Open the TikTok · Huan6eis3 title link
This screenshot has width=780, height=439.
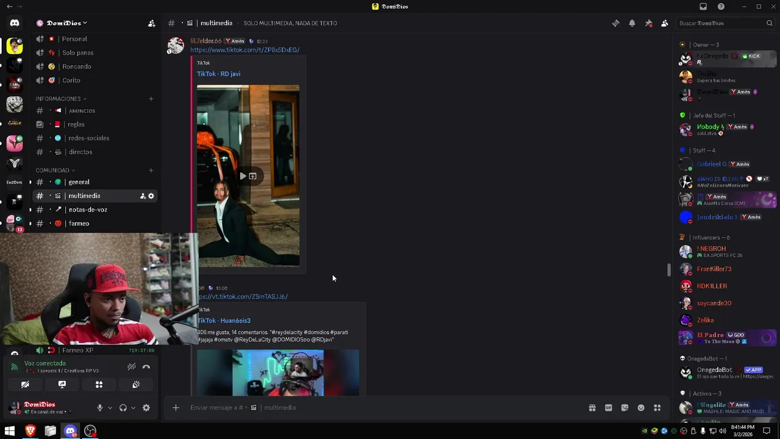[224, 321]
